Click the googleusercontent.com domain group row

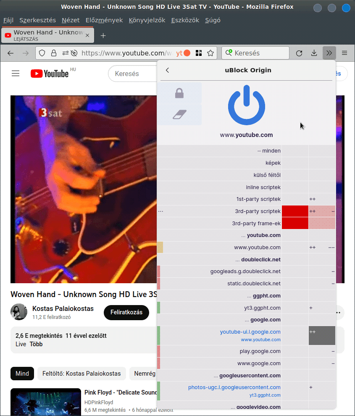(219, 375)
